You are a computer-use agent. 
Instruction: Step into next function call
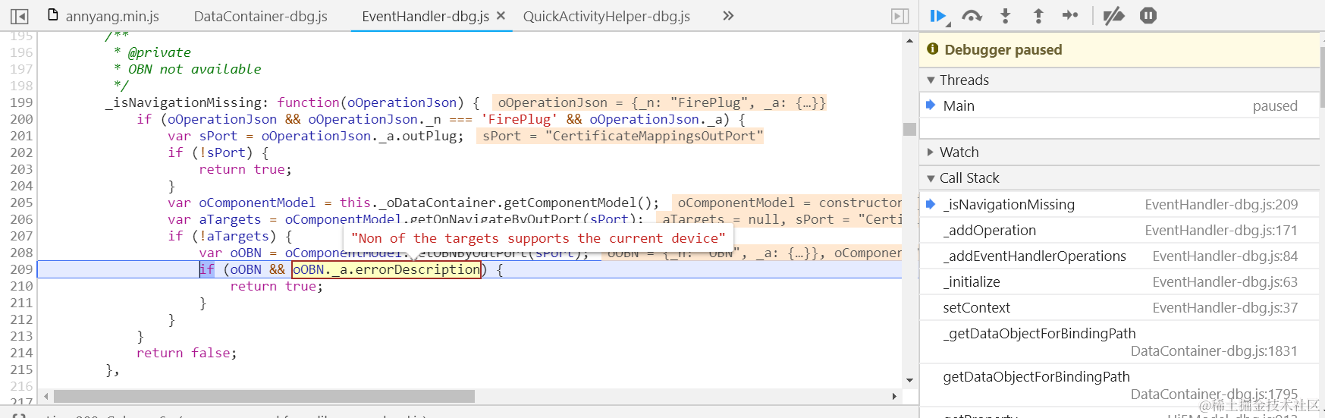tap(1005, 16)
